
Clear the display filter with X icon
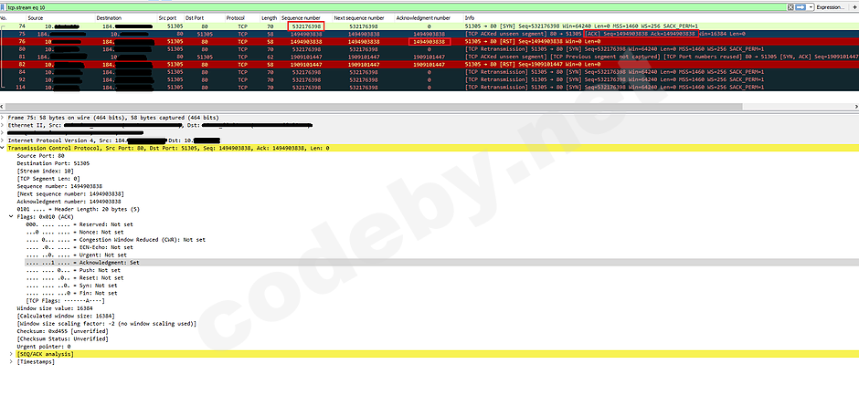click(x=790, y=7)
